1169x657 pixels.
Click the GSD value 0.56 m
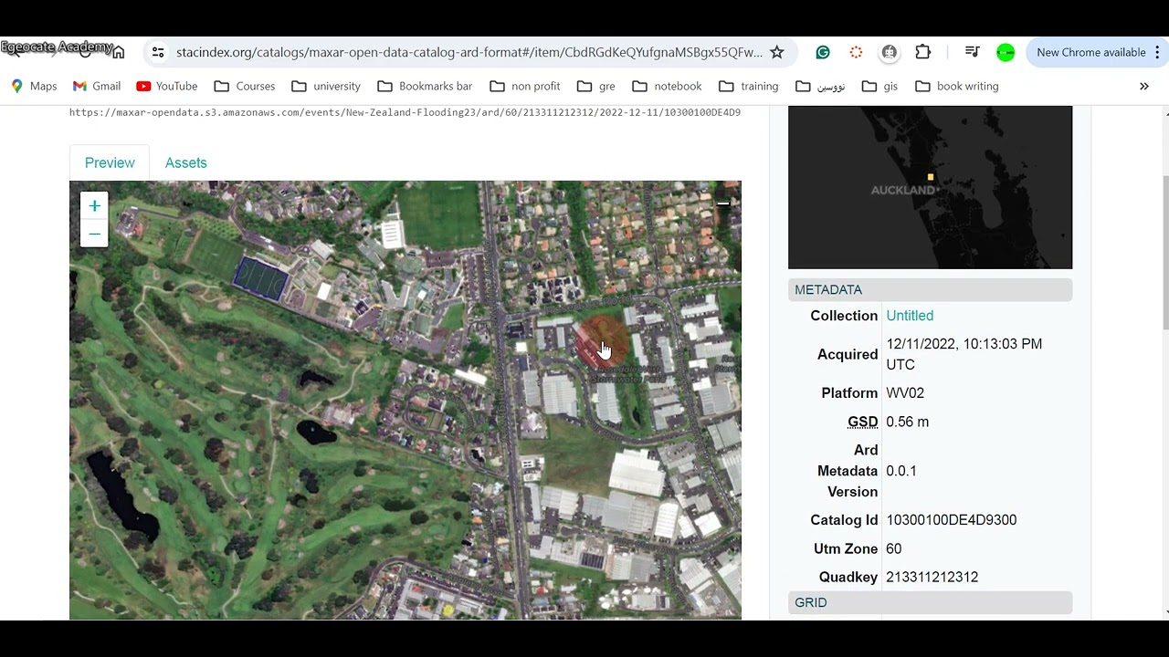point(908,422)
